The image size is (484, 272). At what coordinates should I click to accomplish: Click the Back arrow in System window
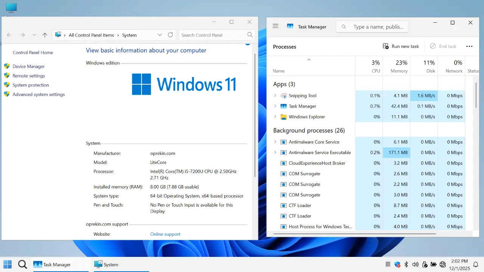coord(10,35)
